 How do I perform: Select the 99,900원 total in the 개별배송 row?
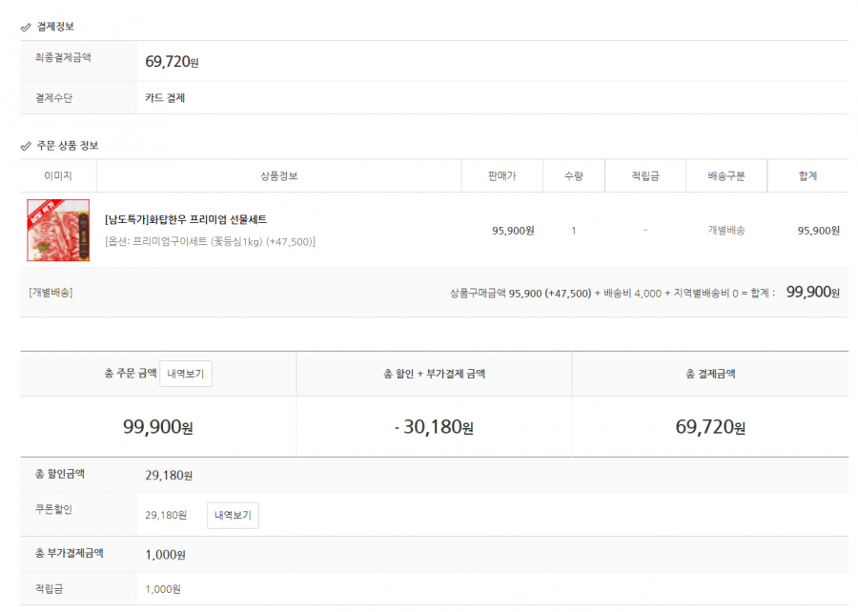point(813,292)
